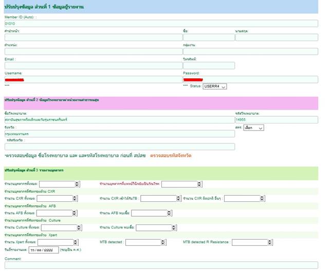
Task: Click the Password field
Action: pyautogui.click(x=250, y=79)
